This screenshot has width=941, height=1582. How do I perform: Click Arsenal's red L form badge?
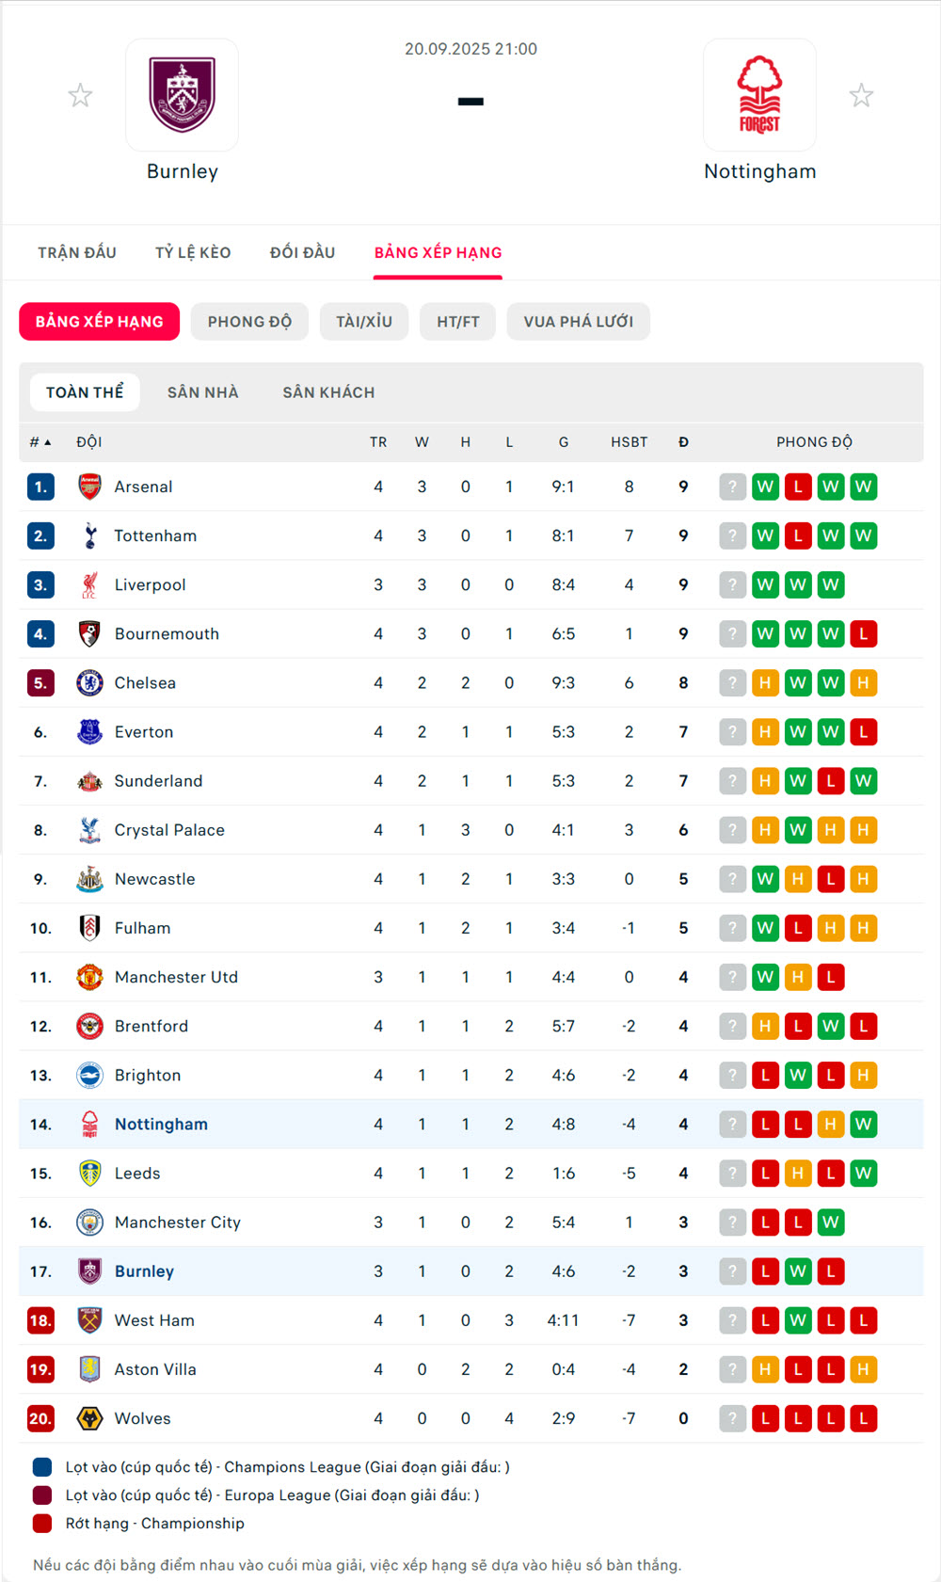click(798, 487)
